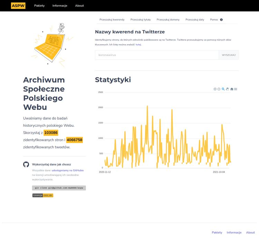Click the chart zoom in icon
The width and height of the screenshot is (259, 239).
tap(215, 89)
